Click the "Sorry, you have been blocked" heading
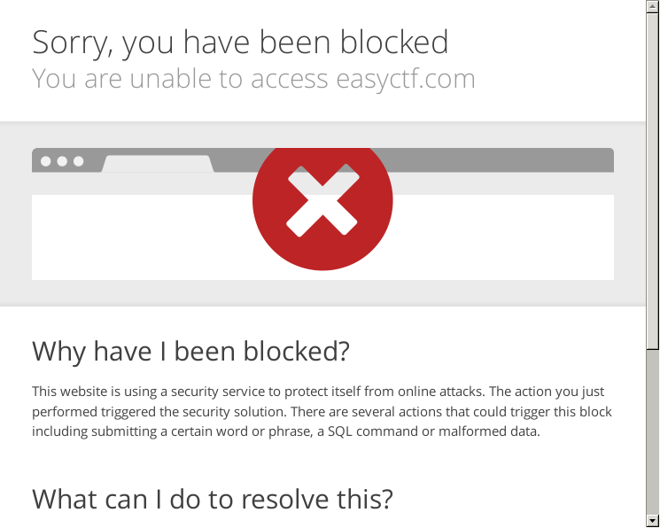 pos(240,42)
